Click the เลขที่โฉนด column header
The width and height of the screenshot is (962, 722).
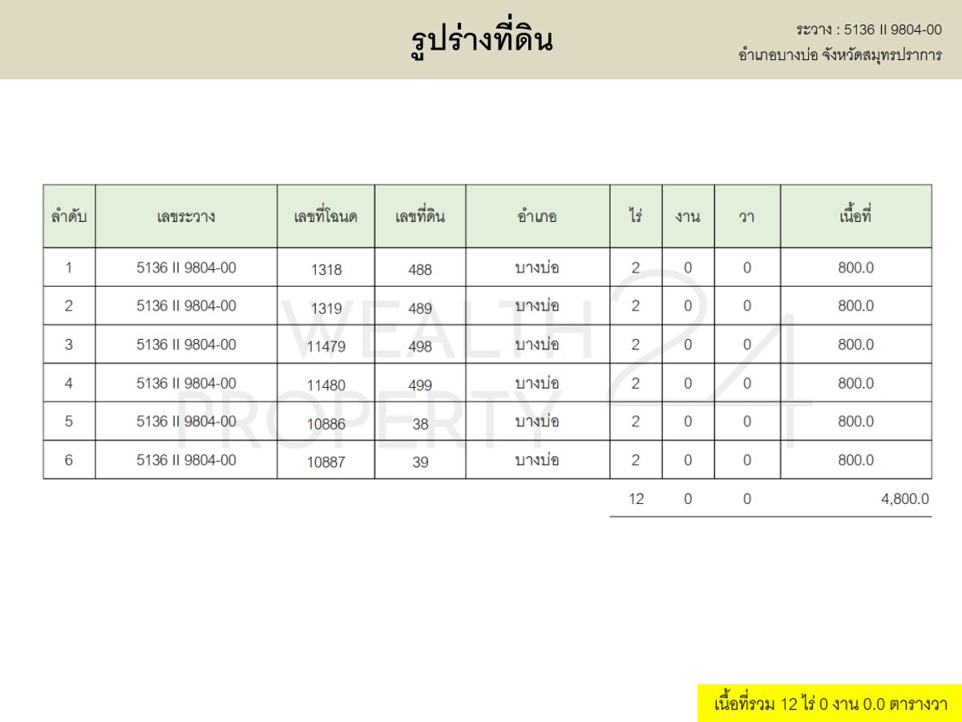[x=327, y=215]
